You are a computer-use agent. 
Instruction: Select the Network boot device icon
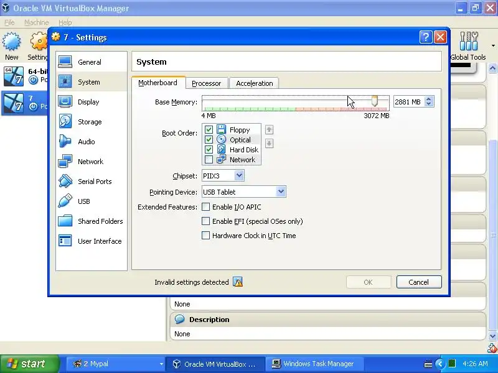pyautogui.click(x=222, y=159)
